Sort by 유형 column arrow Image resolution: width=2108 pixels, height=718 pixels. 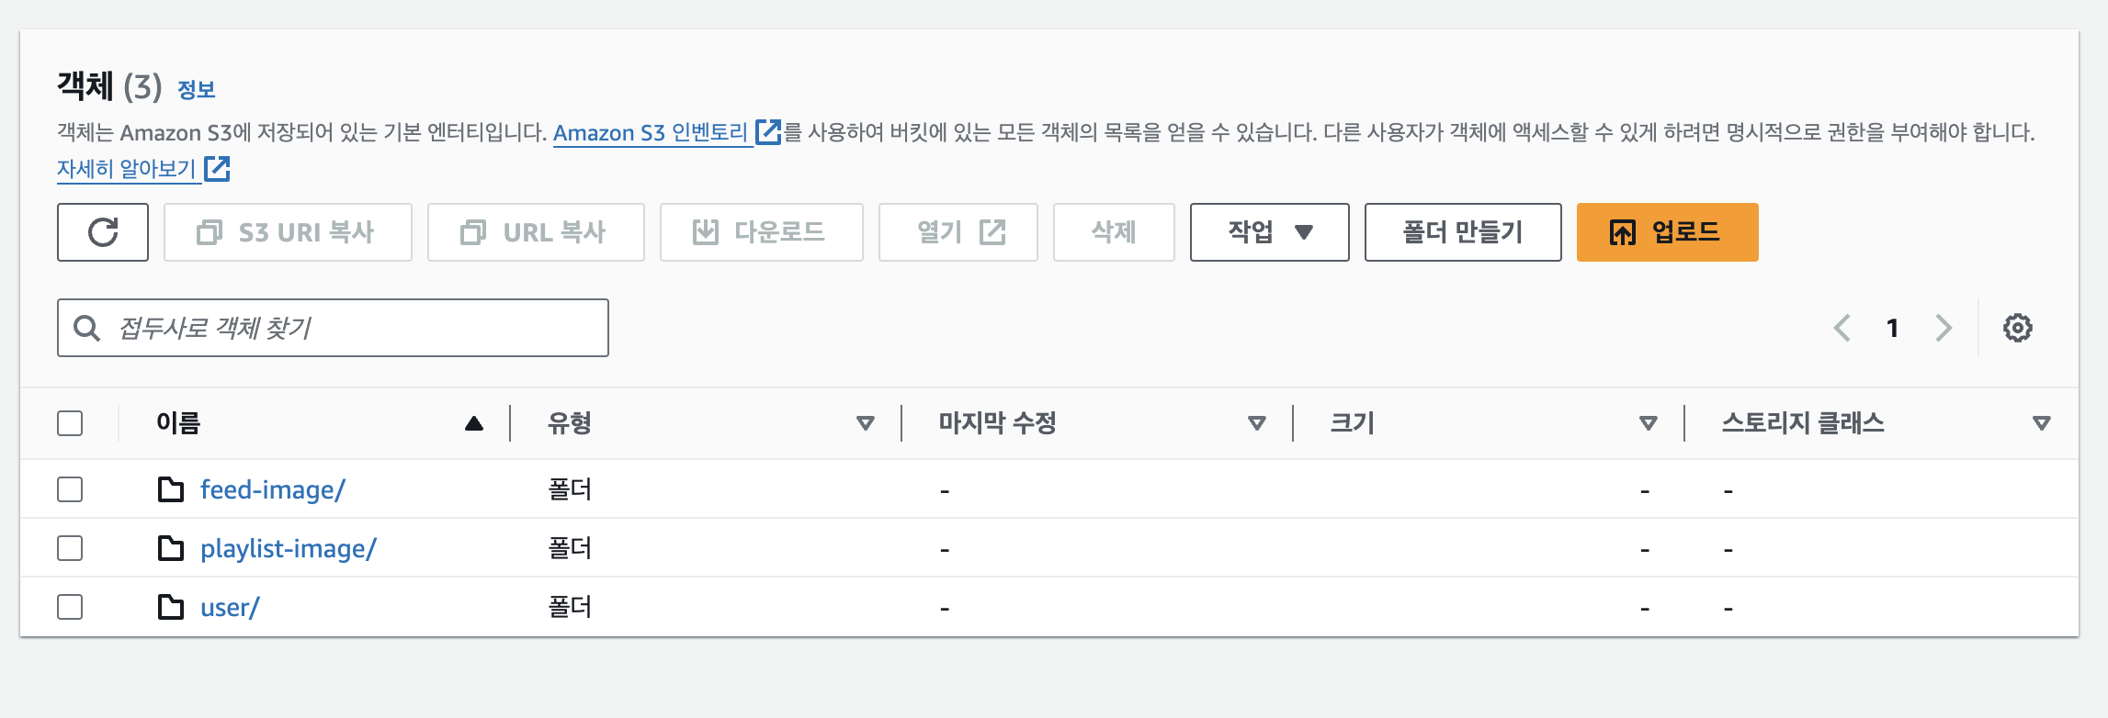(x=865, y=423)
